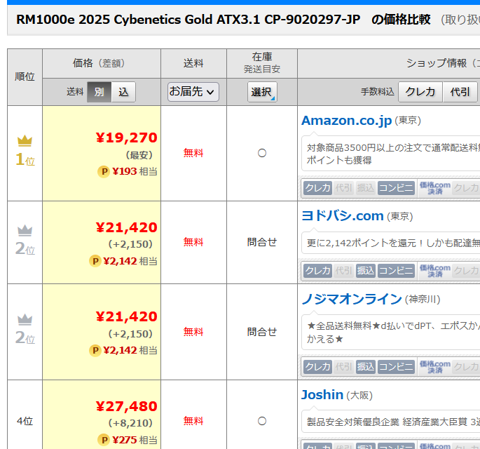This screenshot has width=480, height=449.
Task: Click the ○ in-stock mark in Amazon row
Action: pos(262,153)
